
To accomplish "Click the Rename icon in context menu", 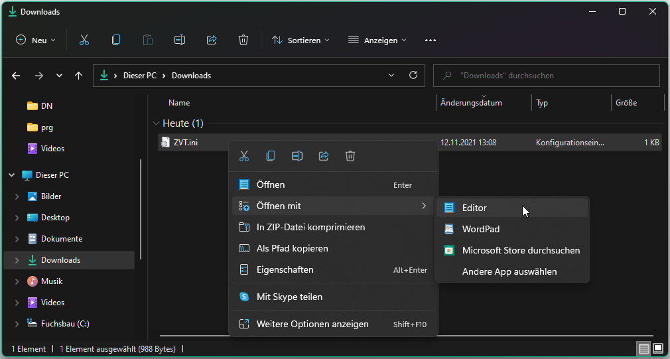I will tap(297, 156).
